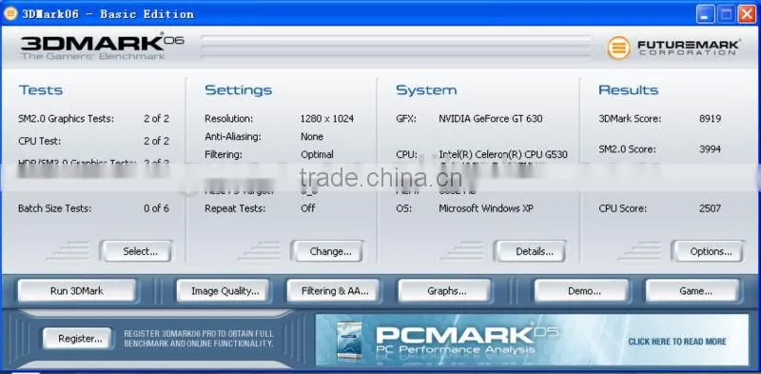Click the Microsoft Windows XP text

coord(486,208)
